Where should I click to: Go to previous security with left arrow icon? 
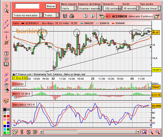[x=102, y=16]
